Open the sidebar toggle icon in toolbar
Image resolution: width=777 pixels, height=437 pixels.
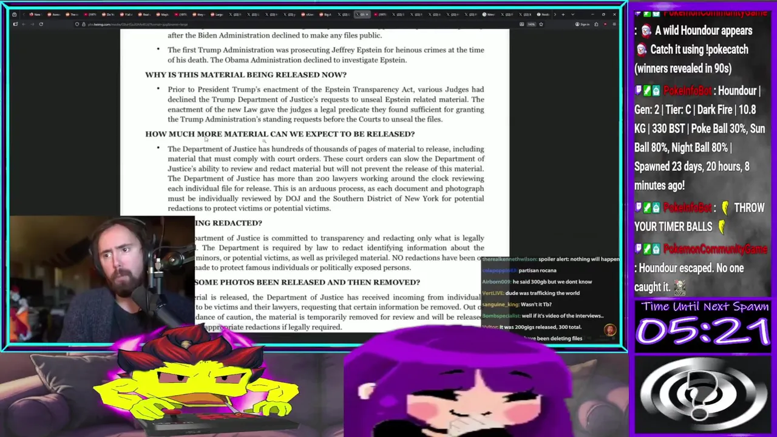(15, 24)
